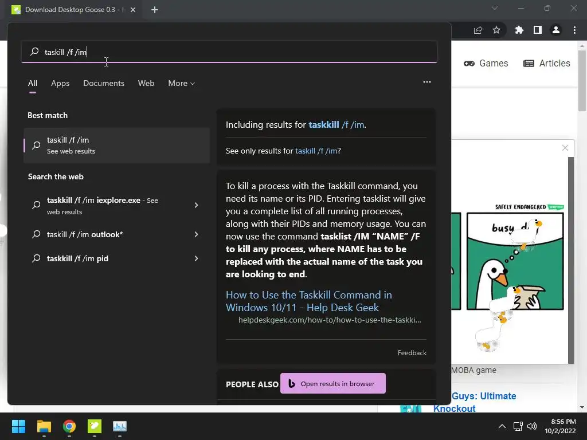This screenshot has height=440, width=587.
Task: Click the PEOPLE ALSO heading
Action: 252,384
